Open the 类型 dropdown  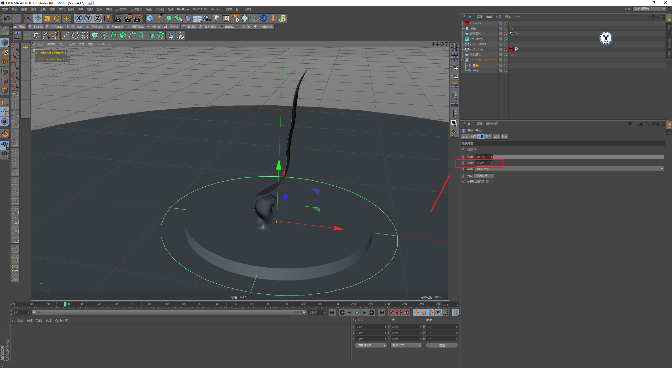[569, 169]
